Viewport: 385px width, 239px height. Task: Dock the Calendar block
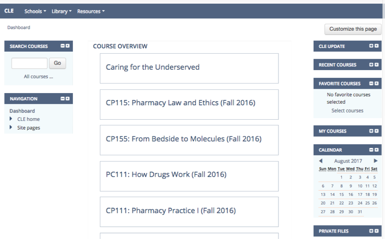377,150
